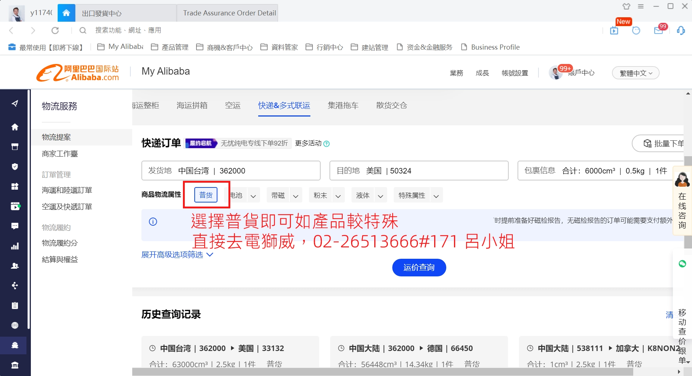Expand the 特殊属性 dropdown
692x376 pixels.
click(436, 196)
